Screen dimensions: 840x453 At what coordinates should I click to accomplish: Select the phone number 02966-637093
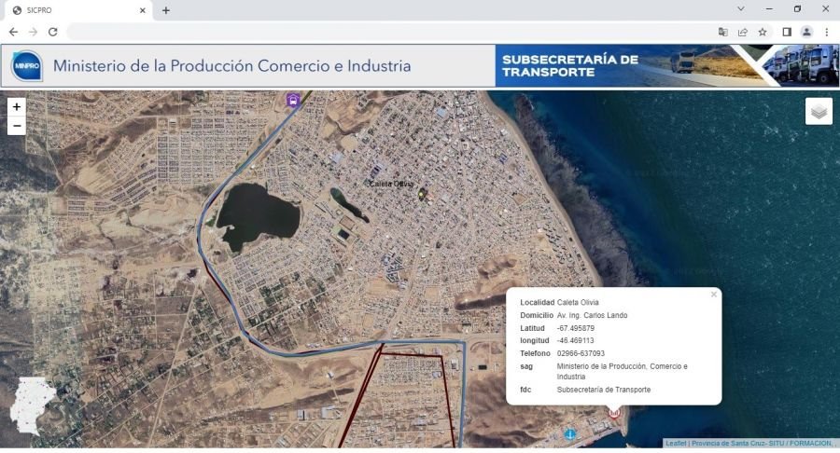pyautogui.click(x=581, y=353)
